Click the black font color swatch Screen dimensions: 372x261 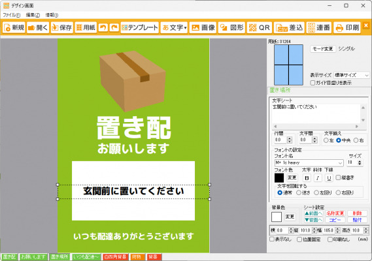click(279, 178)
